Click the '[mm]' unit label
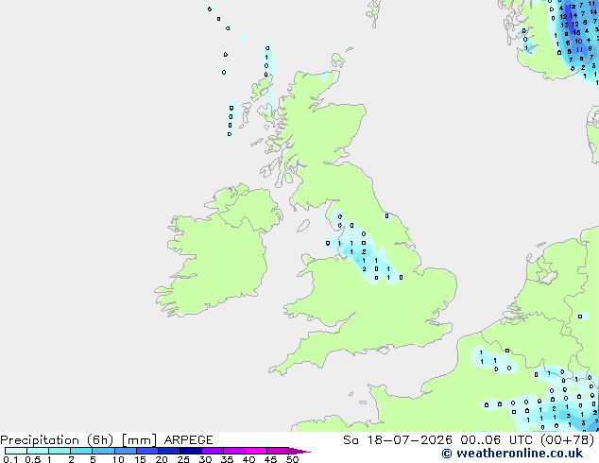 click(139, 440)
